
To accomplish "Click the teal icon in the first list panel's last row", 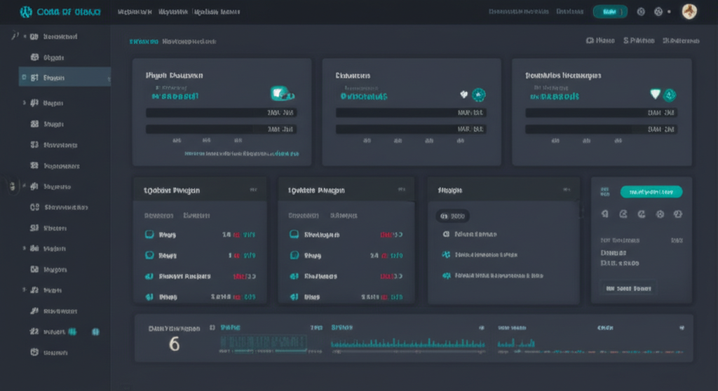I will (x=149, y=296).
